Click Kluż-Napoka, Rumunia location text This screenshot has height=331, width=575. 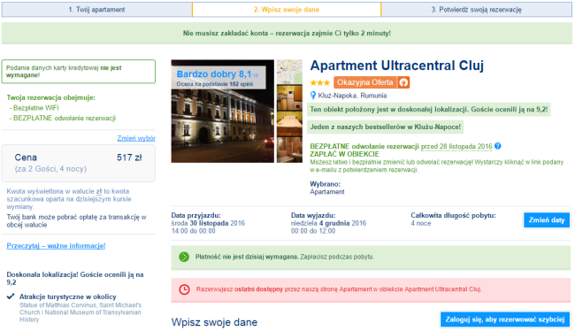click(352, 96)
